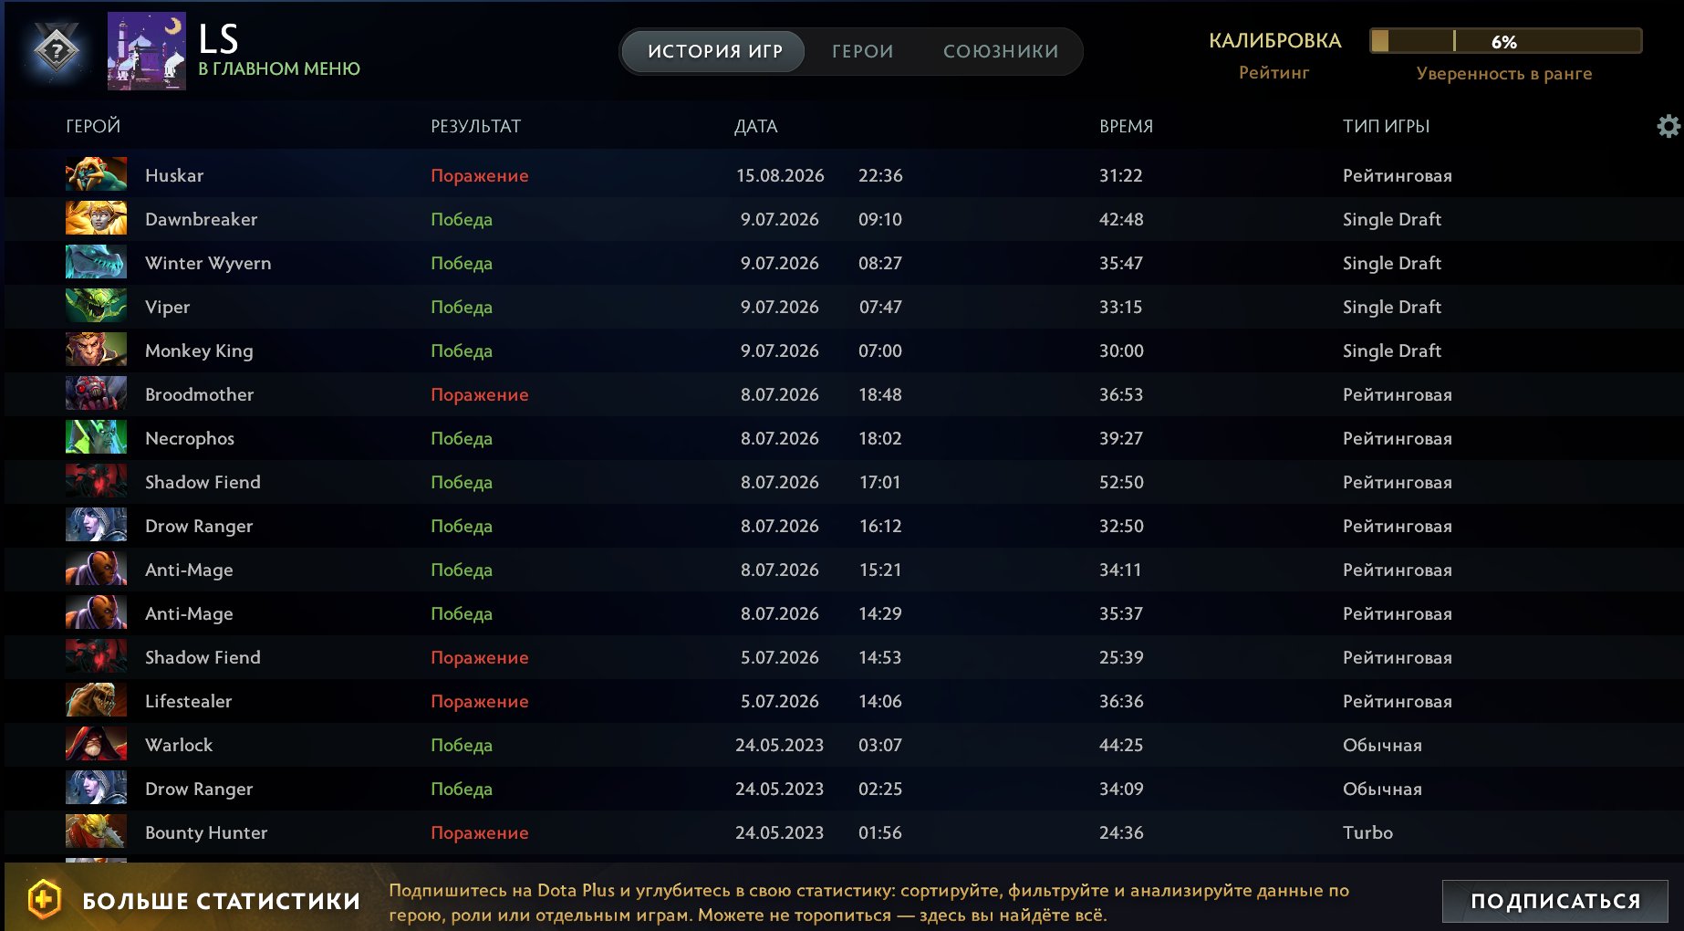
Task: Click the unknown rank medal icon
Action: (57, 50)
